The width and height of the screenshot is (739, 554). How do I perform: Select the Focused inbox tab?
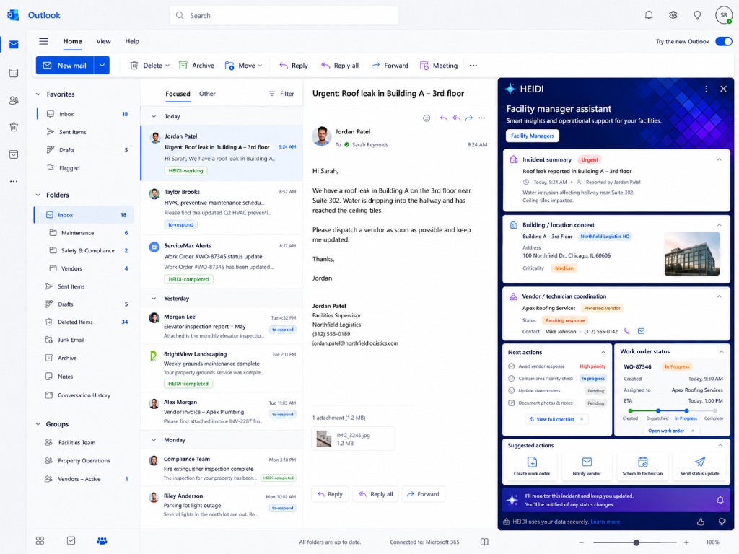pyautogui.click(x=178, y=94)
